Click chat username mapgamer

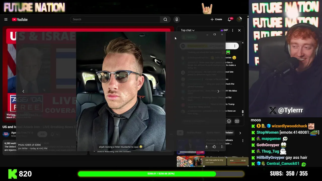[x=271, y=139]
